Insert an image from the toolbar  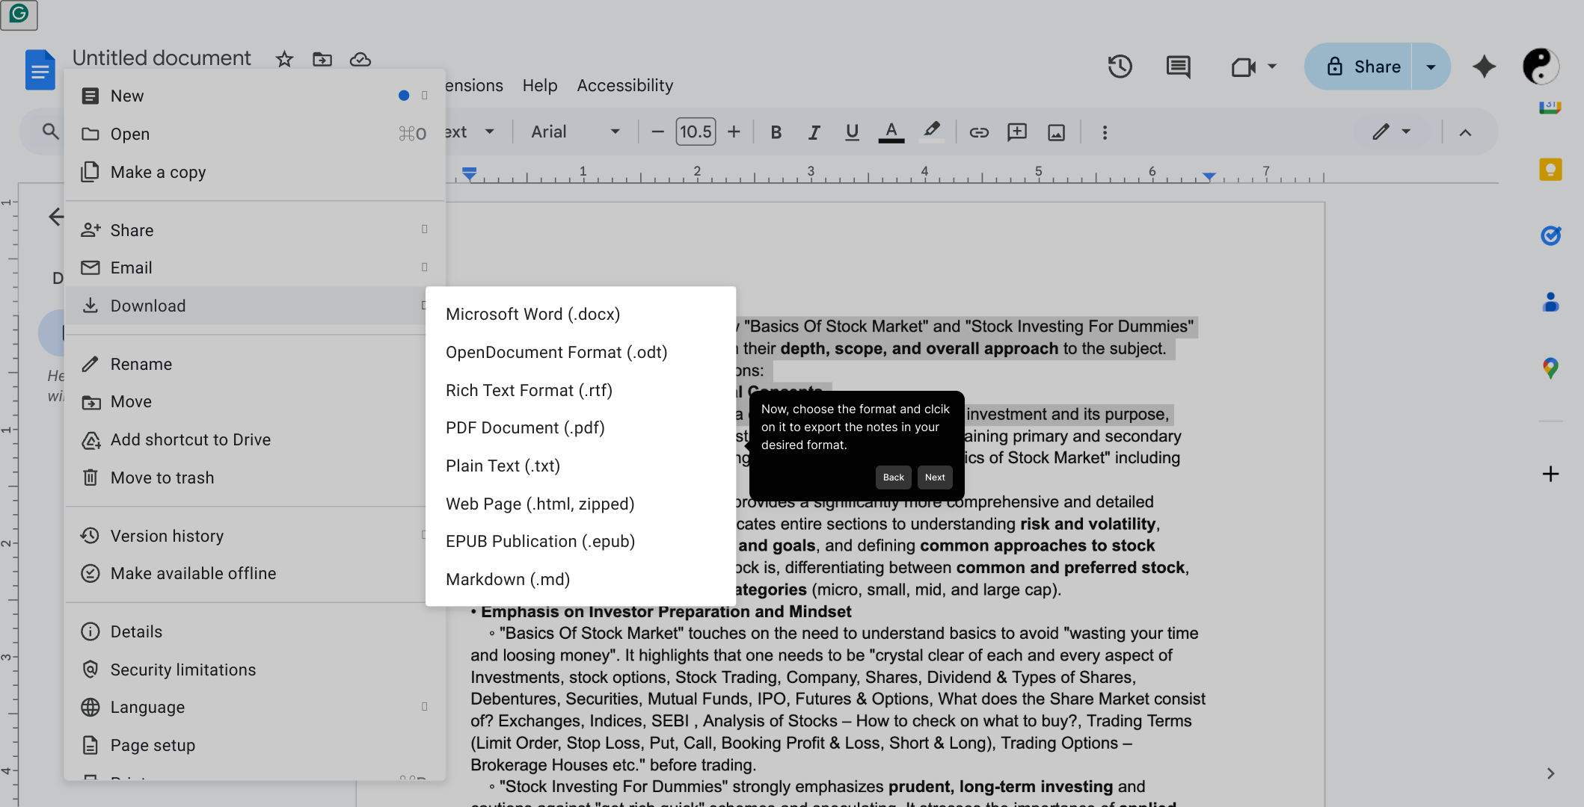point(1056,132)
